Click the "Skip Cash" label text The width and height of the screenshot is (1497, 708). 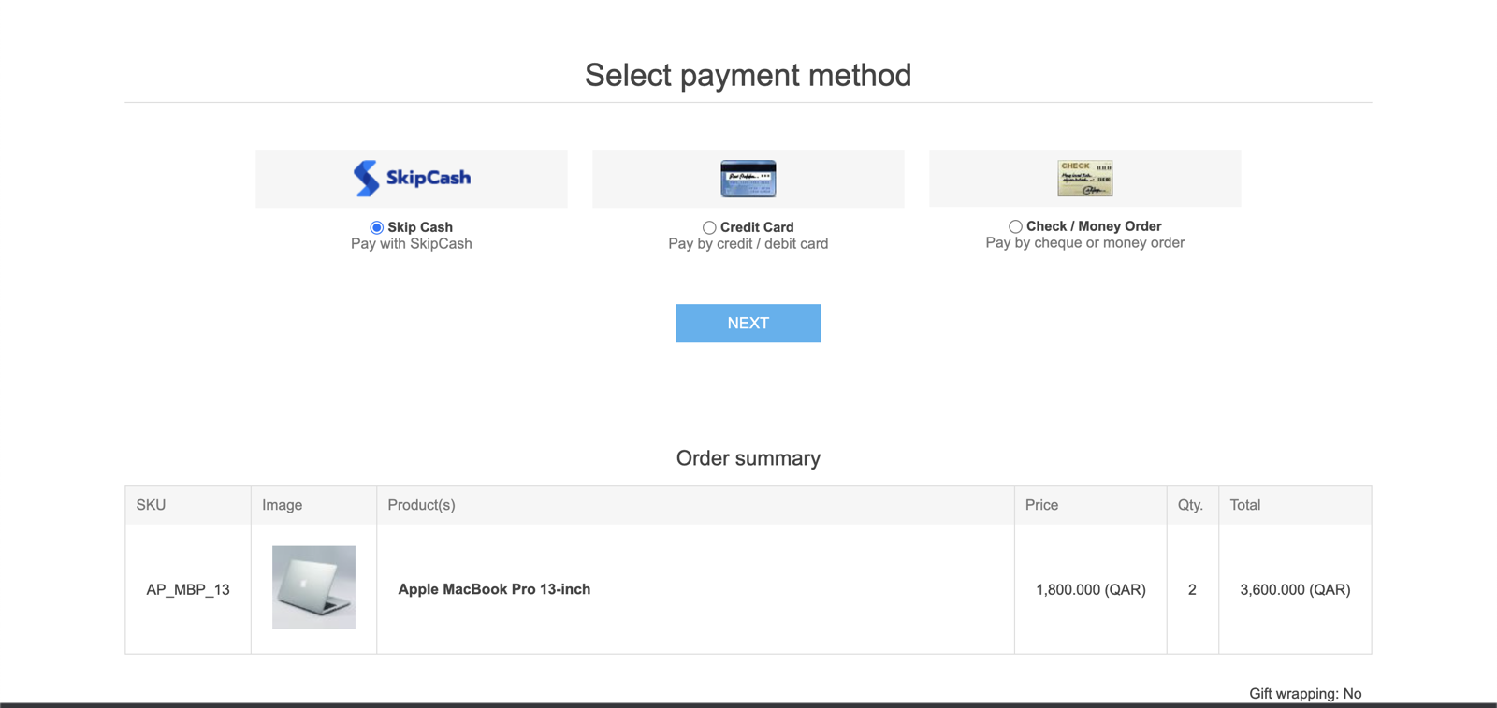[x=420, y=227]
